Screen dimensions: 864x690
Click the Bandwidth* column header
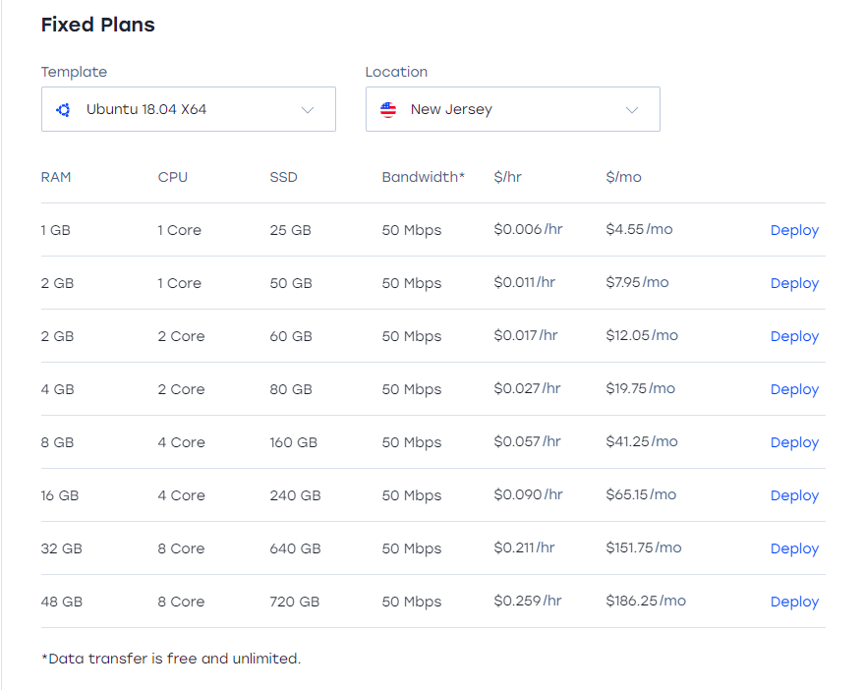pos(423,177)
